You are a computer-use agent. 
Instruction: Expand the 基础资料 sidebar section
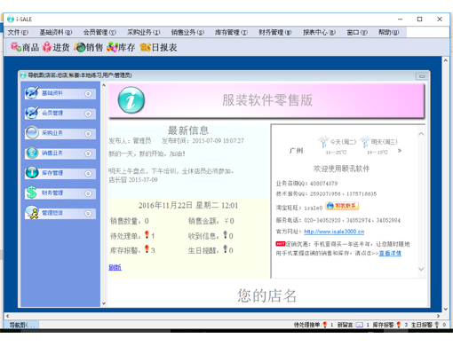88,94
